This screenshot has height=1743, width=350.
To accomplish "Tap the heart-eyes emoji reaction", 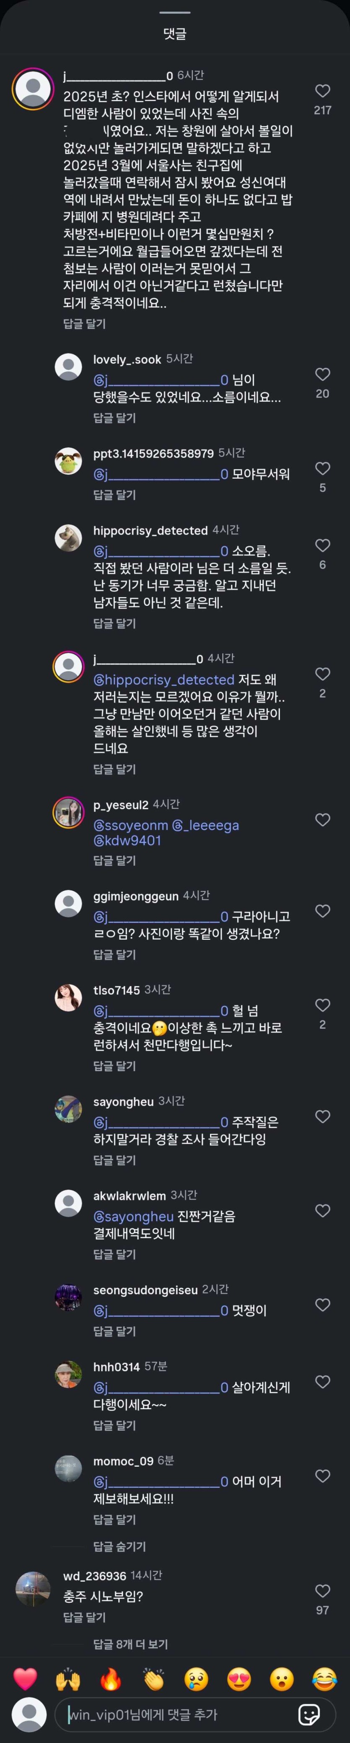I will (x=239, y=1679).
